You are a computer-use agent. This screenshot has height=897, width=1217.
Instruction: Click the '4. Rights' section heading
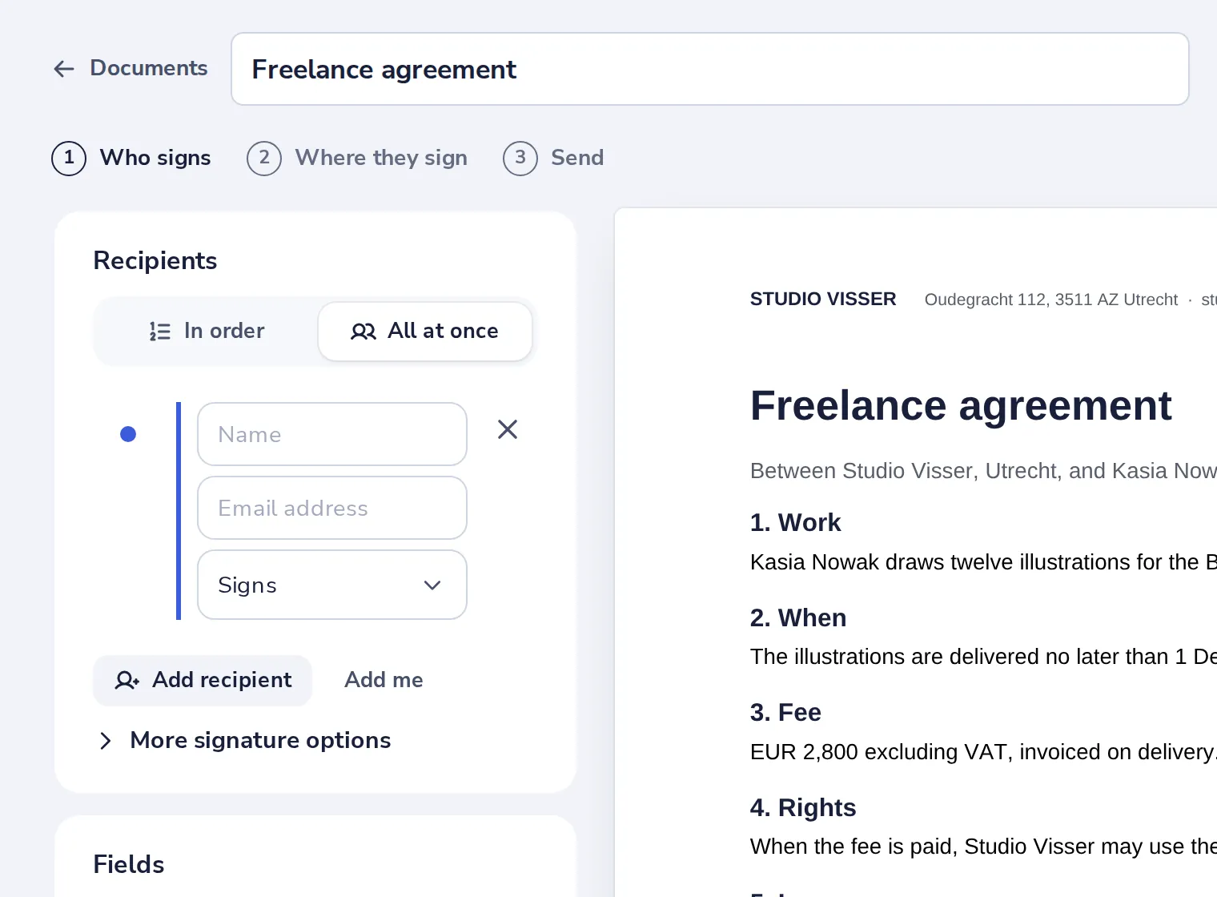pyautogui.click(x=803, y=807)
